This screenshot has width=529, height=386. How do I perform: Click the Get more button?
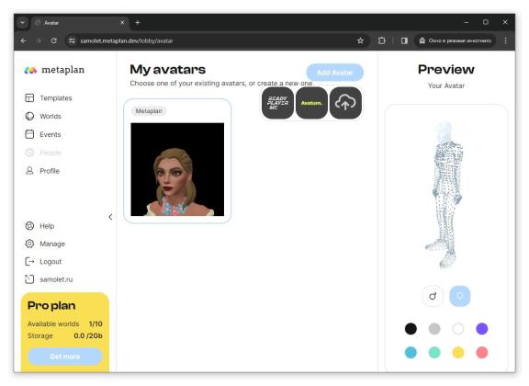point(65,357)
